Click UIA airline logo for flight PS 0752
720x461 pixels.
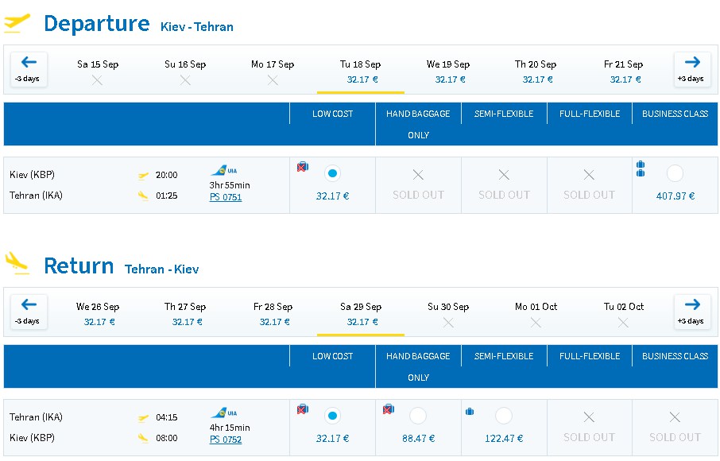(223, 413)
